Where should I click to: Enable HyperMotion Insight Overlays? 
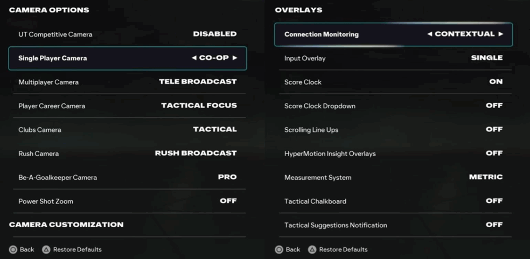[x=494, y=153]
